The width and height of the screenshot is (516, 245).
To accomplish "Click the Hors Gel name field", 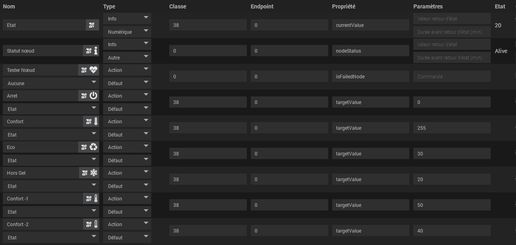I will [x=41, y=173].
